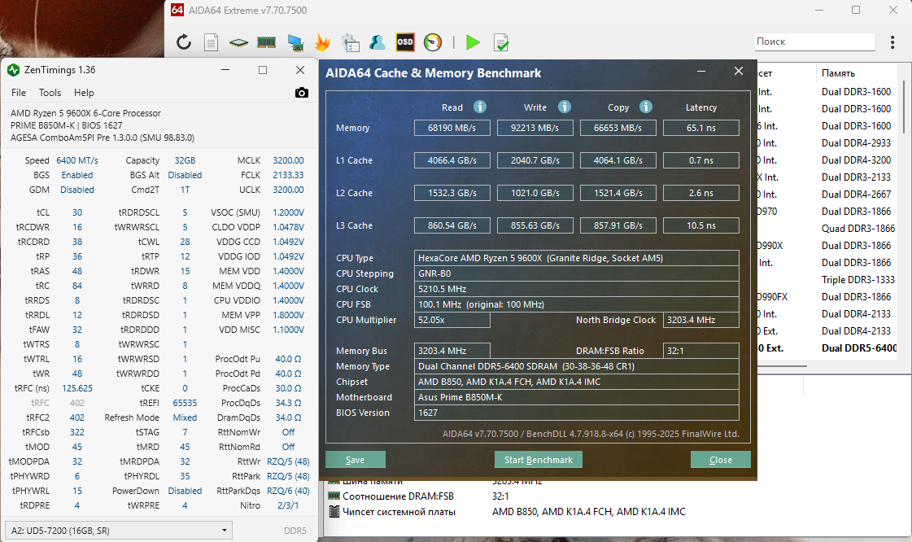Screen dimensions: 912x542
Task: Click the Motherboard value Asus Prime B850M-K
Action: (576, 397)
